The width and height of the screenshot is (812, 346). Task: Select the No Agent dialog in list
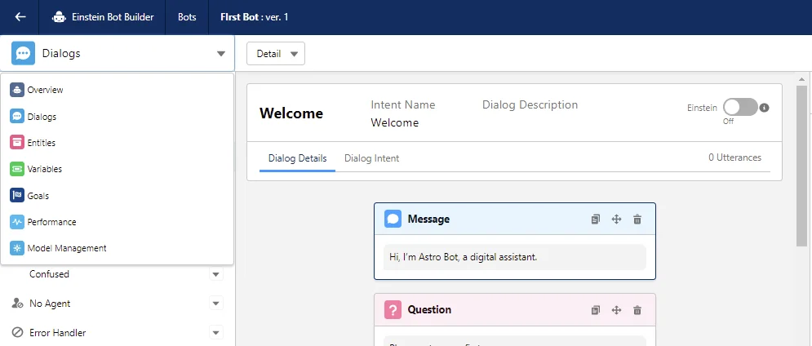(50, 304)
